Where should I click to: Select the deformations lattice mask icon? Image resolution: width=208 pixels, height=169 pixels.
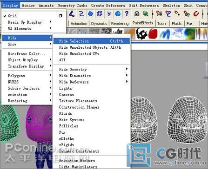(100, 14)
